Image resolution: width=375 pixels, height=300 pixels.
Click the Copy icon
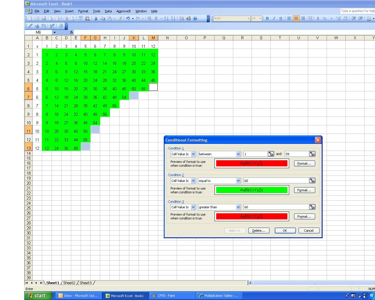point(103,18)
